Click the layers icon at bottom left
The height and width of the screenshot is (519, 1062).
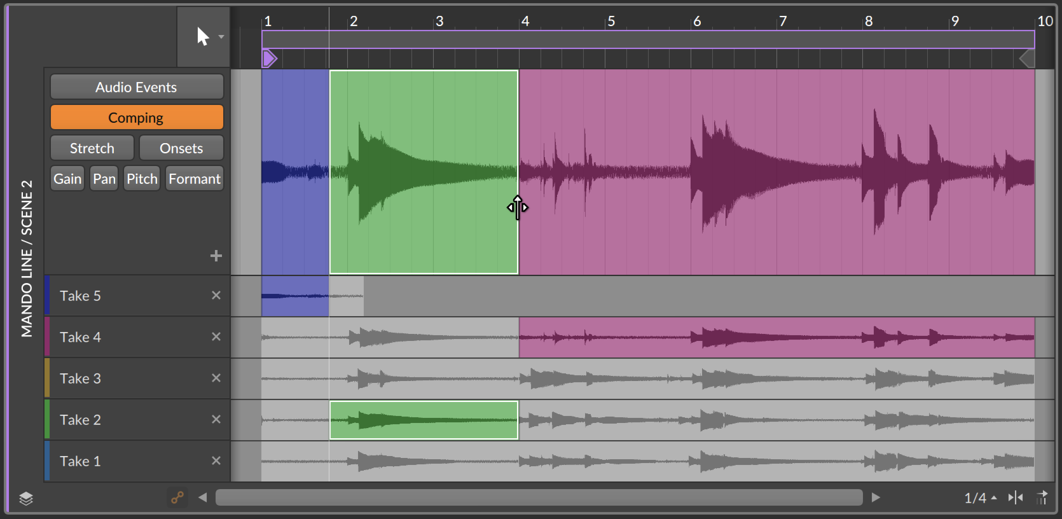point(26,498)
